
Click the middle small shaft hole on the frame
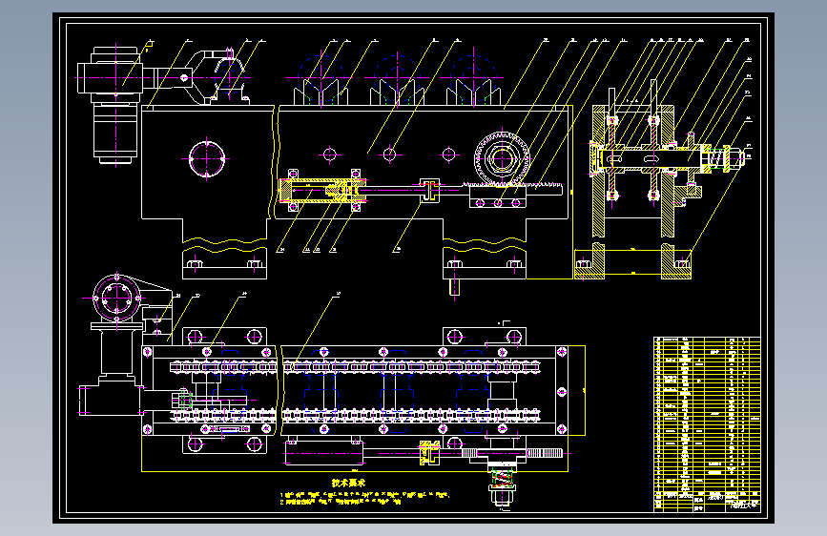389,155
